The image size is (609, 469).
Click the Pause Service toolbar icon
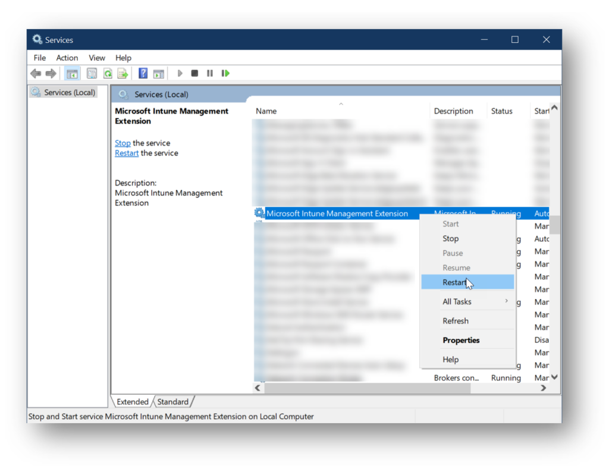(x=210, y=73)
